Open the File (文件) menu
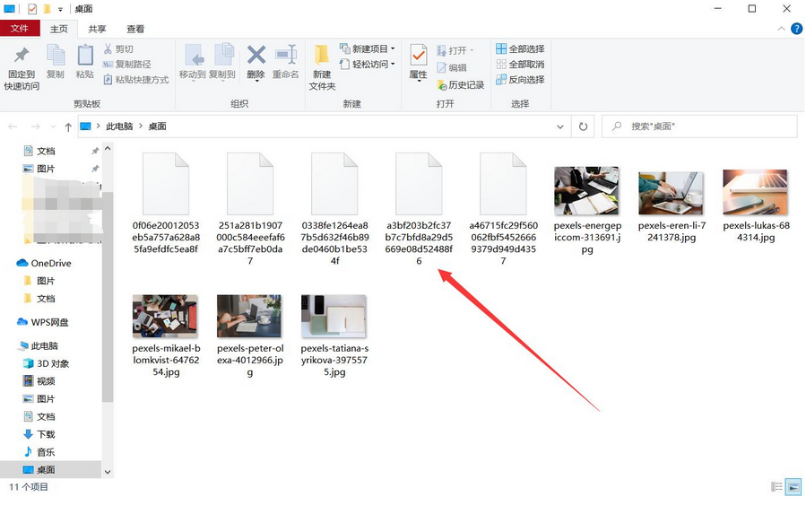806x523 pixels. coord(20,29)
